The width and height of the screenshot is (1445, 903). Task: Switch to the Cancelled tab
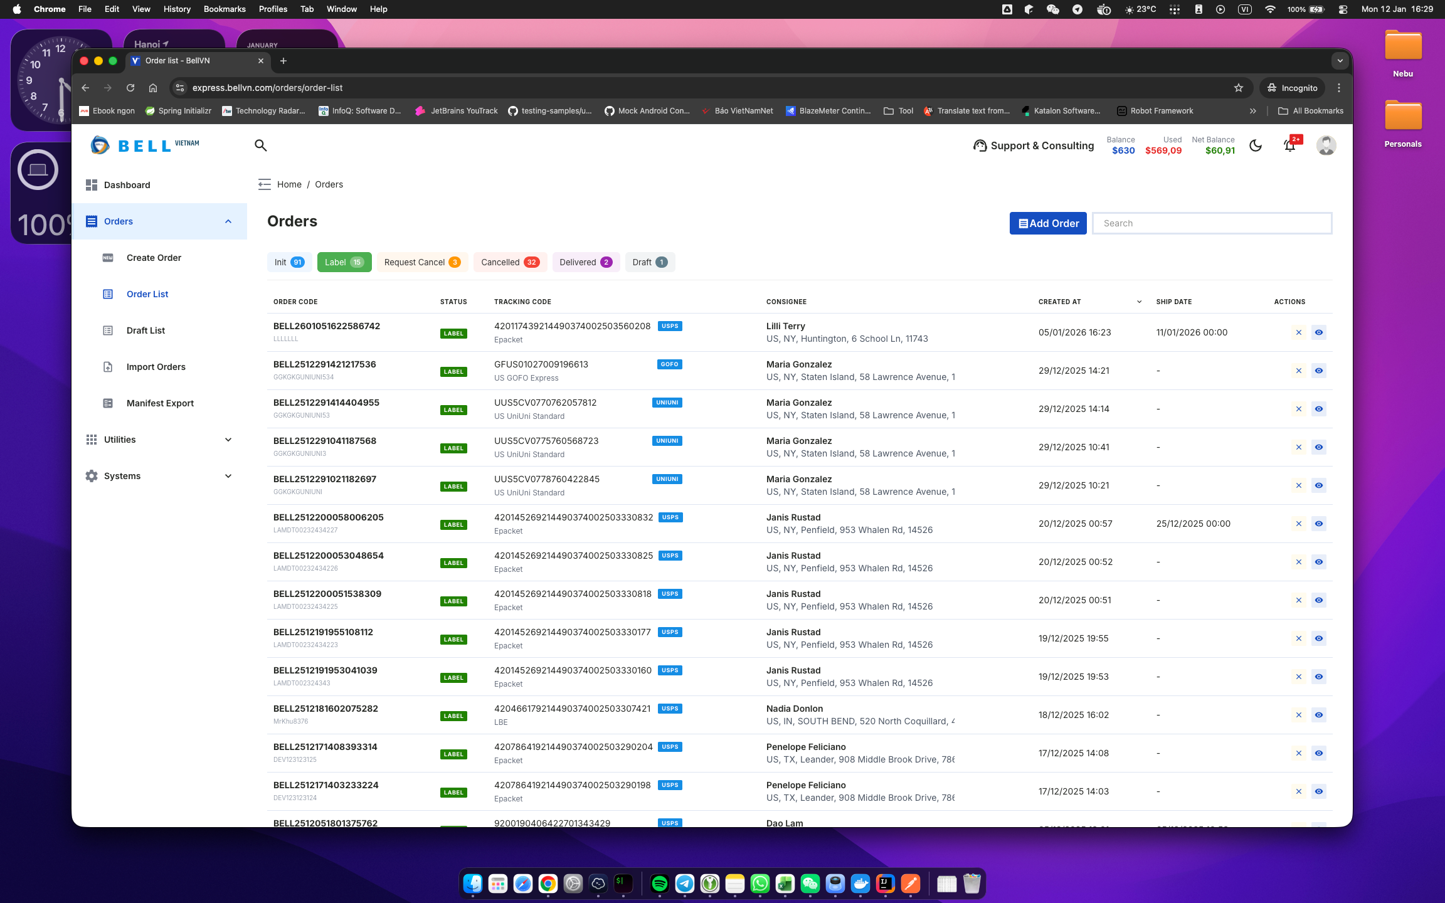click(510, 262)
